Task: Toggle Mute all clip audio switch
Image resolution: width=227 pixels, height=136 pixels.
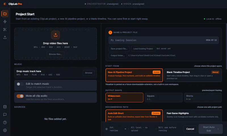Action: tap(20, 96)
